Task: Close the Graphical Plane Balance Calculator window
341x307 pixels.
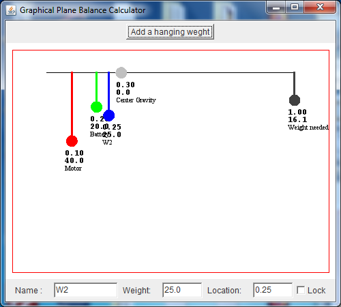Action: [320, 8]
